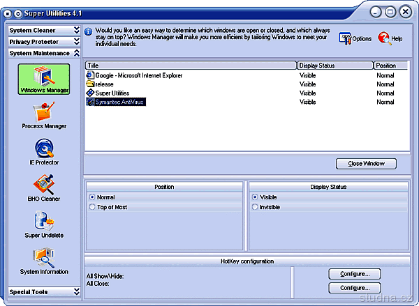Configure the All Show\Hide hotkey
Viewport: 419px width, 306px height.
tap(355, 273)
